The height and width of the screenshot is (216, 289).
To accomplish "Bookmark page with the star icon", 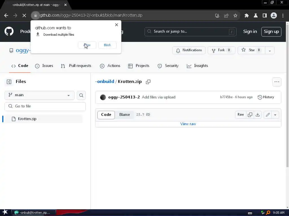I will point(235,16).
